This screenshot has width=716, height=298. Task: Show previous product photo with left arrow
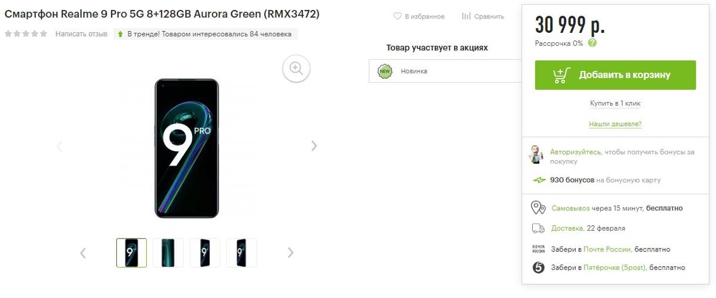pos(59,146)
